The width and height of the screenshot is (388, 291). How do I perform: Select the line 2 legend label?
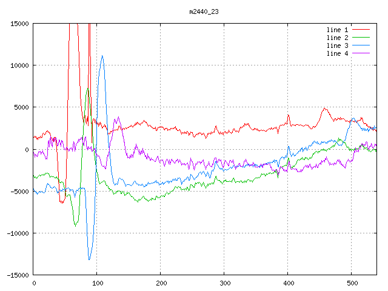[337, 38]
